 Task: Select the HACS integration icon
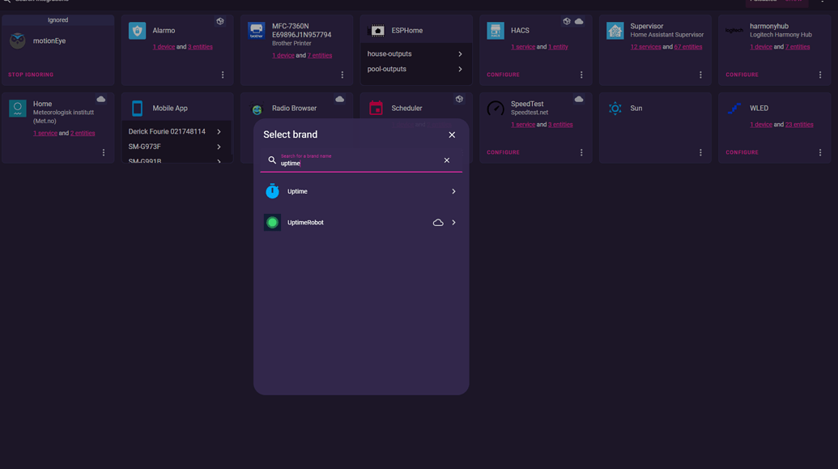click(496, 30)
